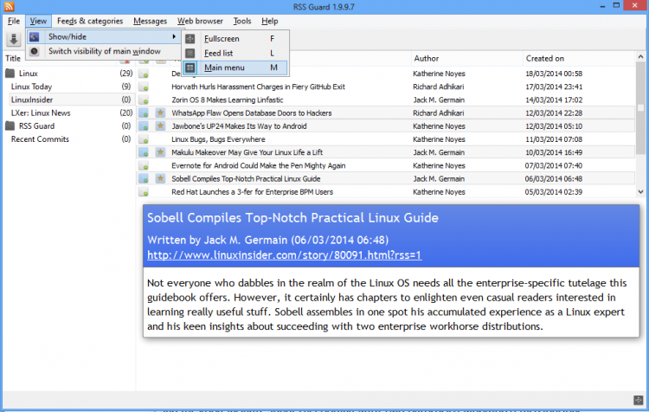The height and width of the screenshot is (412, 649).
Task: Open the View menu
Action: (x=38, y=21)
